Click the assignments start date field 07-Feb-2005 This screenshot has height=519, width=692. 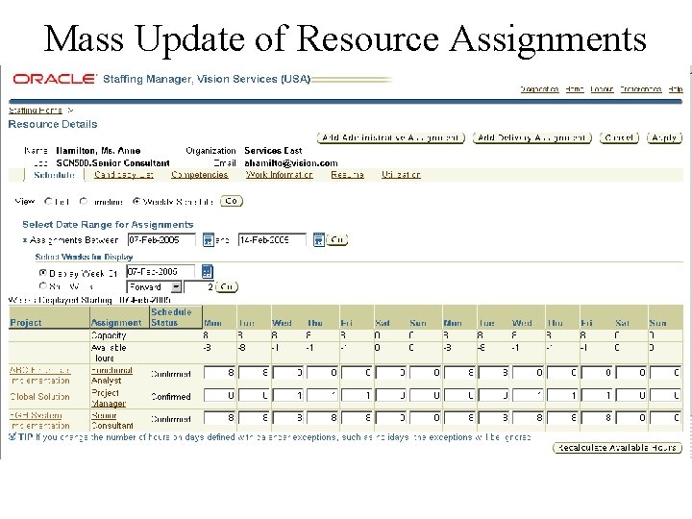(161, 239)
